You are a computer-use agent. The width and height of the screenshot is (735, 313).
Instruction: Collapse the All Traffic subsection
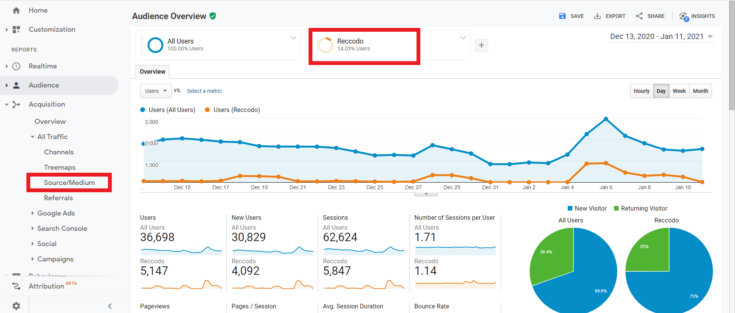pos(33,137)
